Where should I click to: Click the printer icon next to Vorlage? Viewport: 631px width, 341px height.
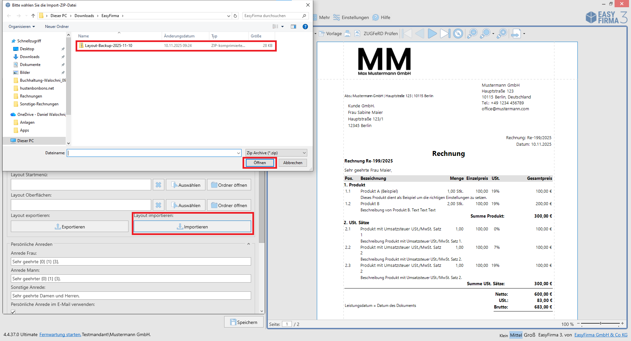click(347, 33)
